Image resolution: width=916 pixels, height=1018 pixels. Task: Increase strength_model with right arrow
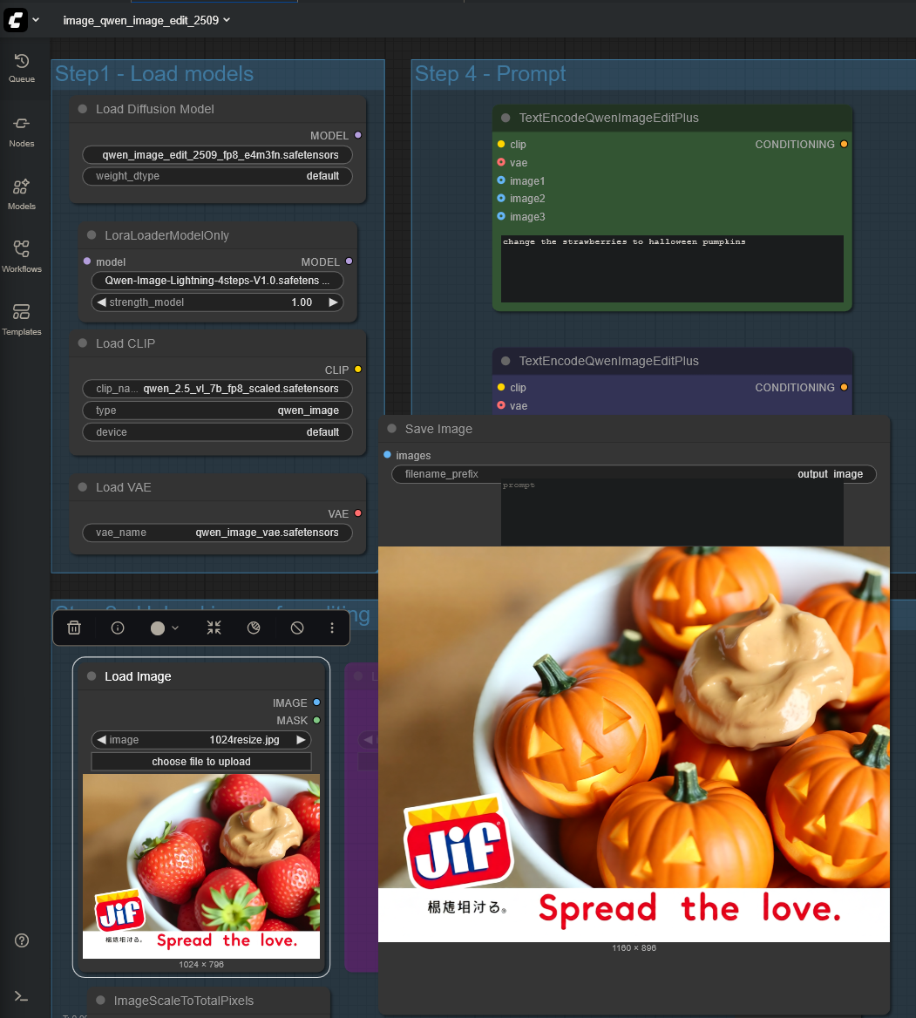333,302
